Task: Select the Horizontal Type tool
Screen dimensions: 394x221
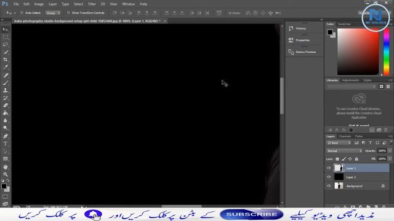Action: pyautogui.click(x=6, y=144)
